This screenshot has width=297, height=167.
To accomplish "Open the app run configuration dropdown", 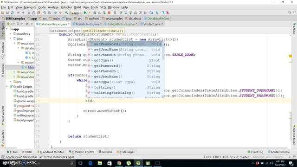I will pyautogui.click(x=76, y=13).
